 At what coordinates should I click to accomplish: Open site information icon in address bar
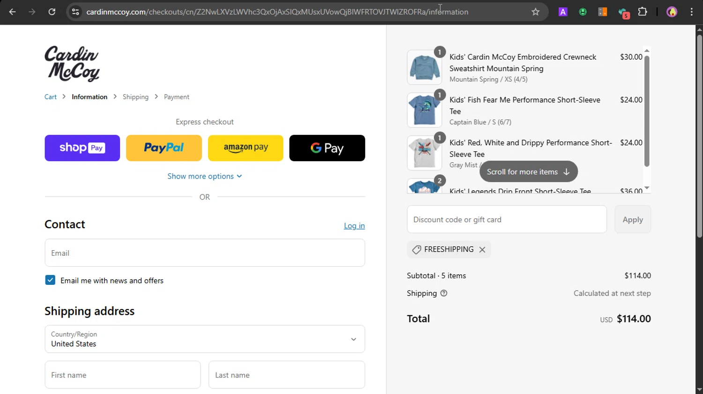coord(75,12)
